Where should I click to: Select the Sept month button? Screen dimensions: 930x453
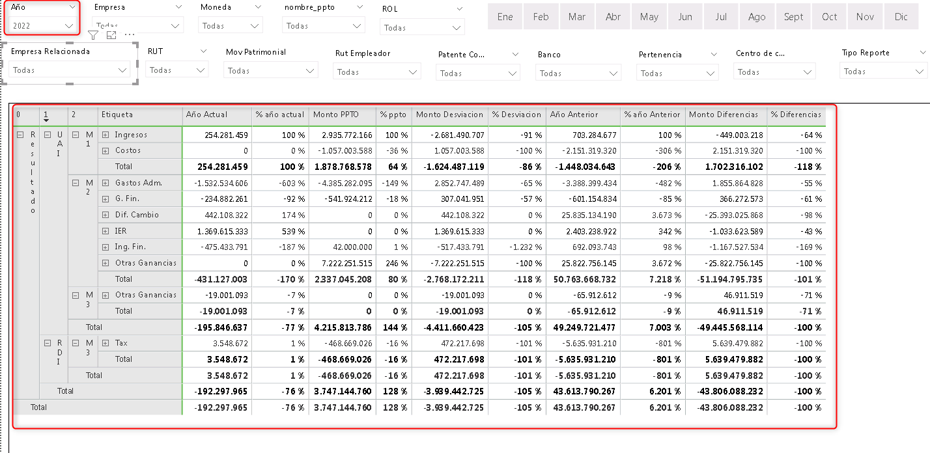click(793, 17)
